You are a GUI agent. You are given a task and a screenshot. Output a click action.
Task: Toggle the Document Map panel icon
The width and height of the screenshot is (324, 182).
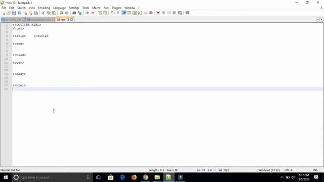point(135,13)
